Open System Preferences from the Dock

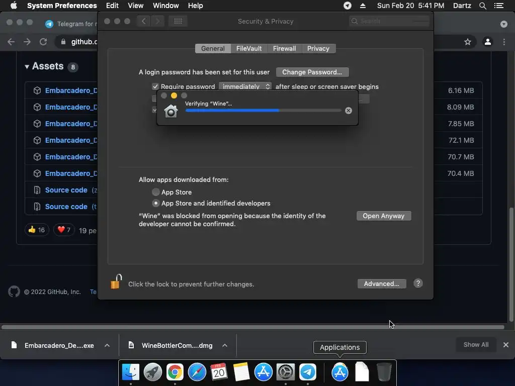click(x=286, y=372)
